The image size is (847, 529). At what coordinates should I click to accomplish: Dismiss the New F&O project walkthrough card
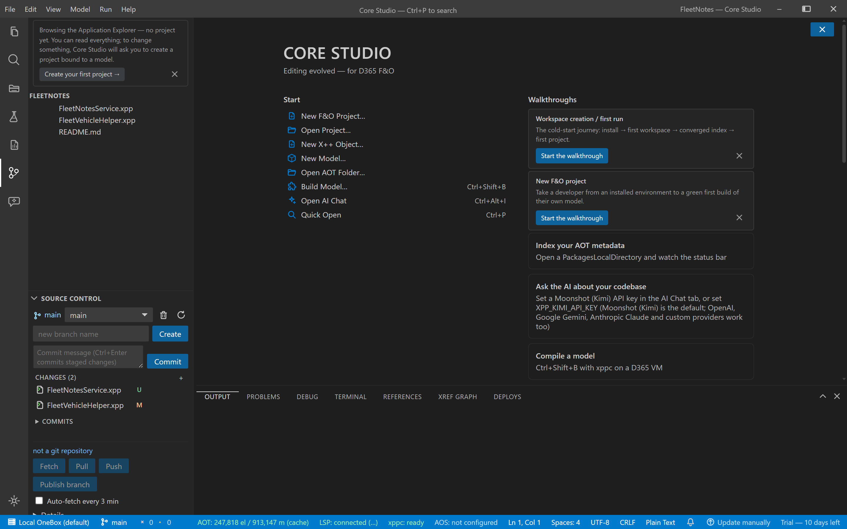click(739, 217)
